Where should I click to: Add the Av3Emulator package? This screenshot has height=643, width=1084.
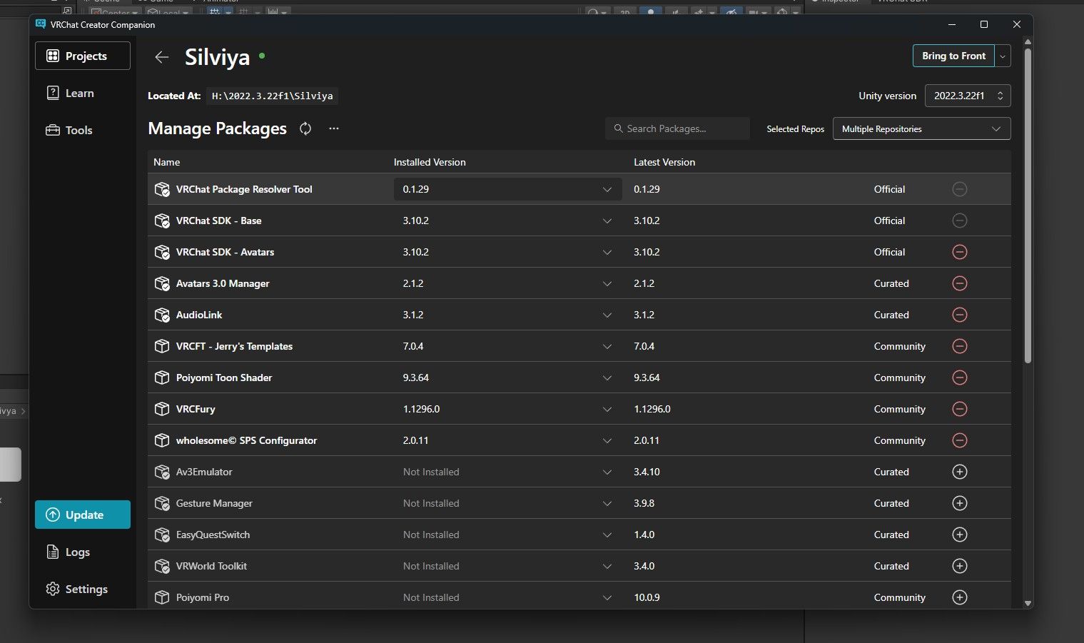pos(960,472)
